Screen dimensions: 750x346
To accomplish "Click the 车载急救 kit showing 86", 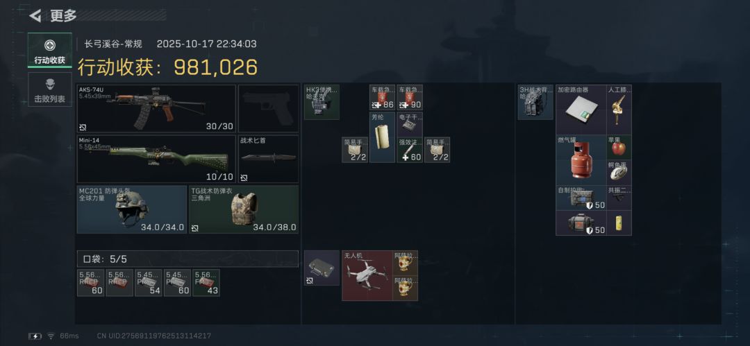I will click(x=382, y=98).
